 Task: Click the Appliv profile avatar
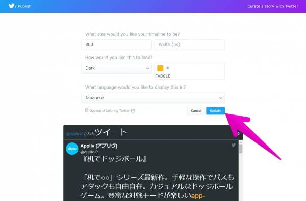[x=72, y=149]
